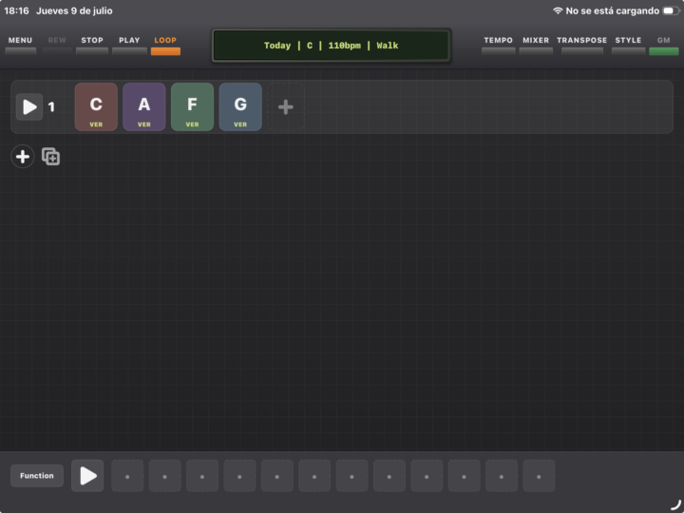Open the STYLE selector
The height and width of the screenshot is (513, 684).
click(x=628, y=45)
